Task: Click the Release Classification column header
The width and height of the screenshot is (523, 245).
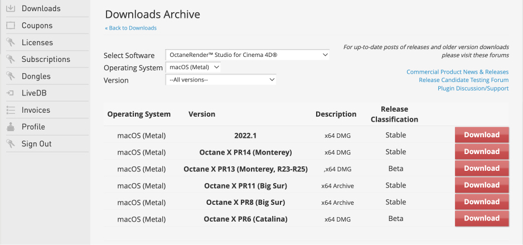Action: pyautogui.click(x=395, y=114)
